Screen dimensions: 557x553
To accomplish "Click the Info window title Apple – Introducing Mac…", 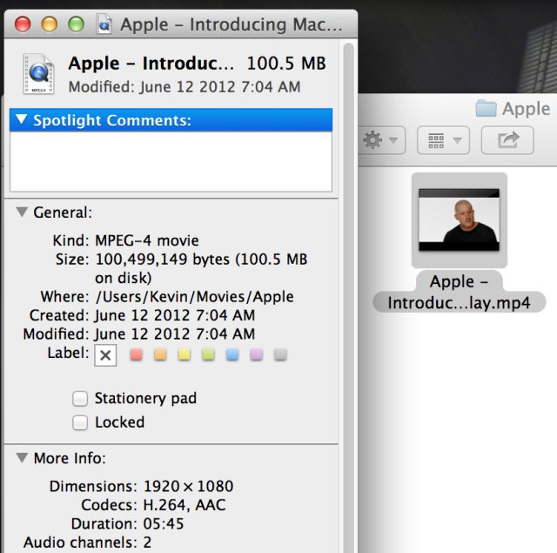I will click(x=231, y=25).
